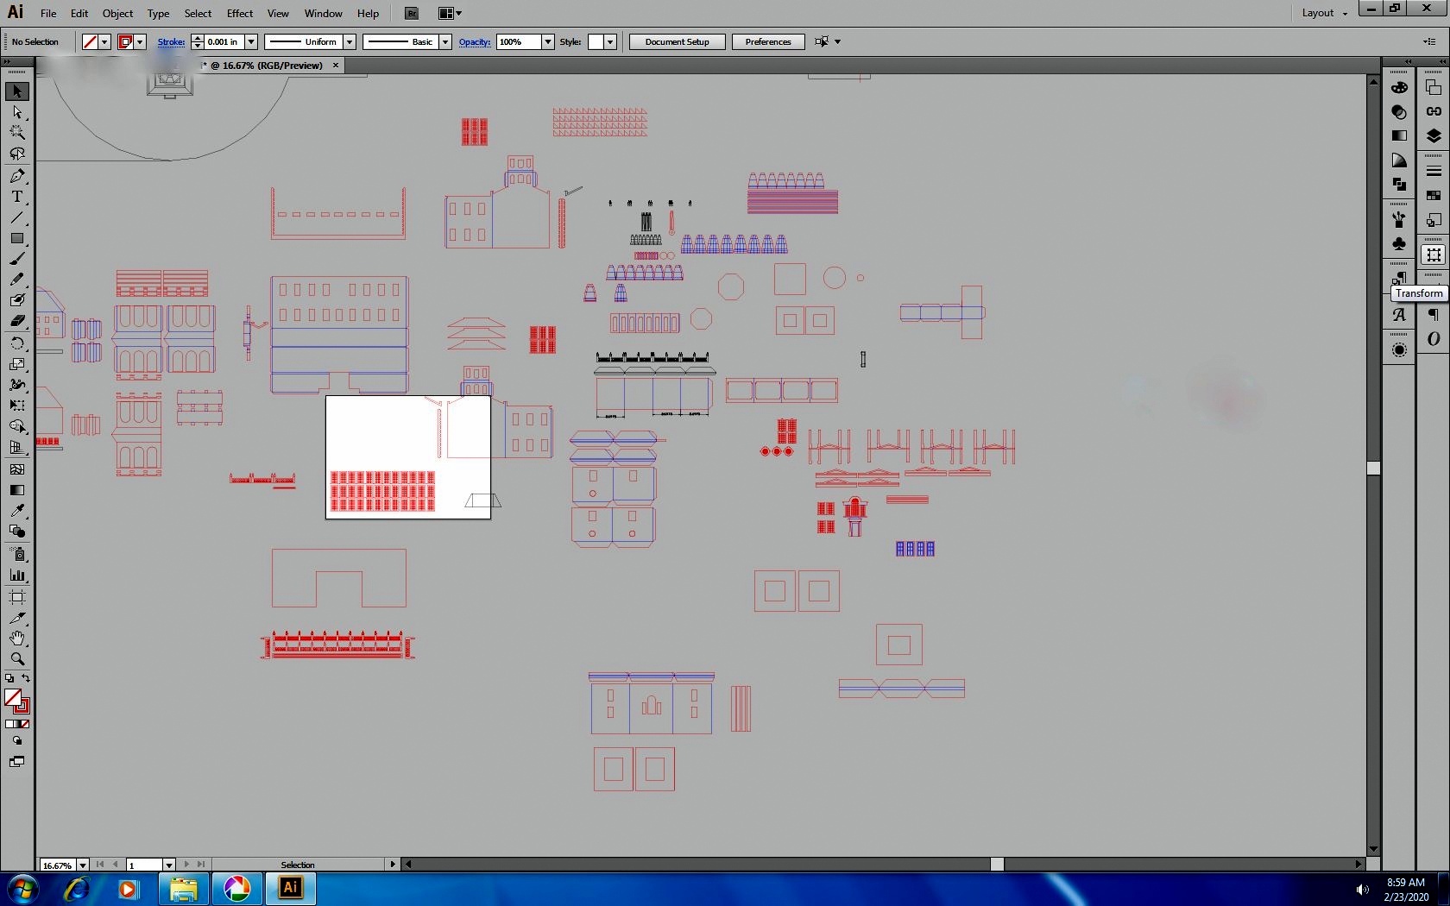
Task: Collapse the left toolbox double-arrow
Action: point(7,61)
